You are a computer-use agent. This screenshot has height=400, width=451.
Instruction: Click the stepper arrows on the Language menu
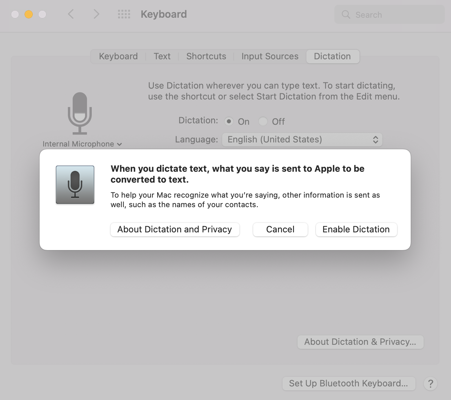(376, 139)
